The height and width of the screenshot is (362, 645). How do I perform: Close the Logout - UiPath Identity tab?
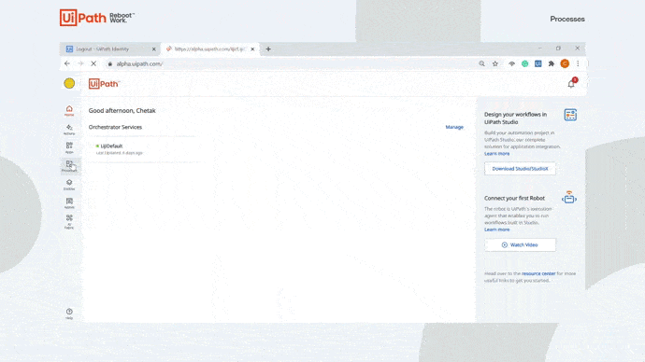[154, 49]
